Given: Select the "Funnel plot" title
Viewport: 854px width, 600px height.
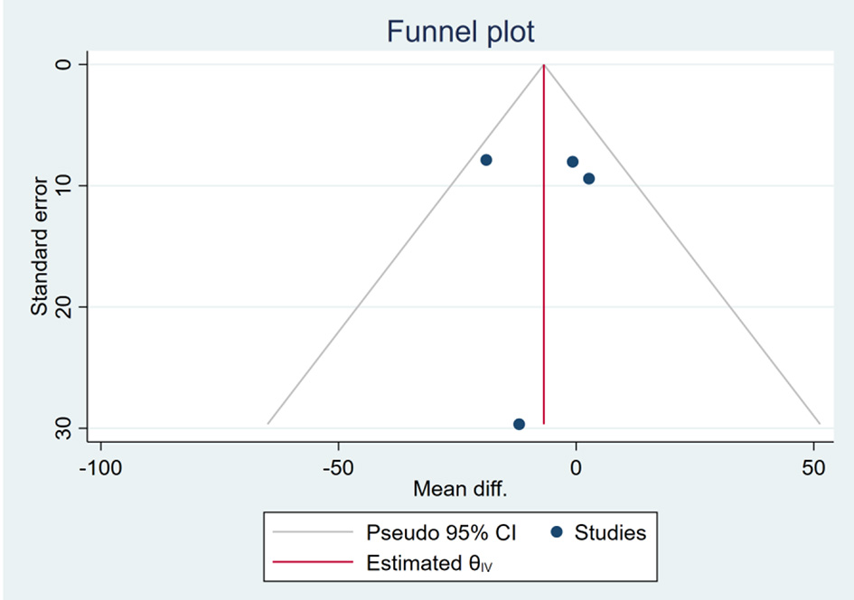Looking at the screenshot, I should point(461,33).
